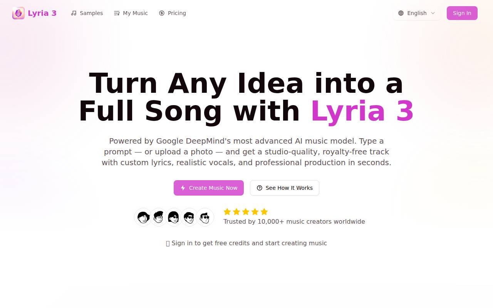Image resolution: width=493 pixels, height=308 pixels.
Task: Click the globe icon near the language selector
Action: pyautogui.click(x=401, y=13)
